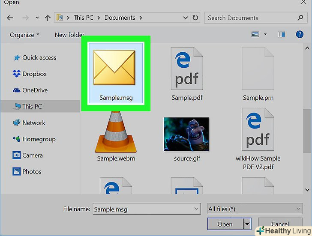Click the back navigation arrow
Viewport: 312px width, 236px height.
click(10, 18)
